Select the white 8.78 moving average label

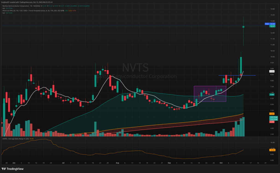pos(272,71)
